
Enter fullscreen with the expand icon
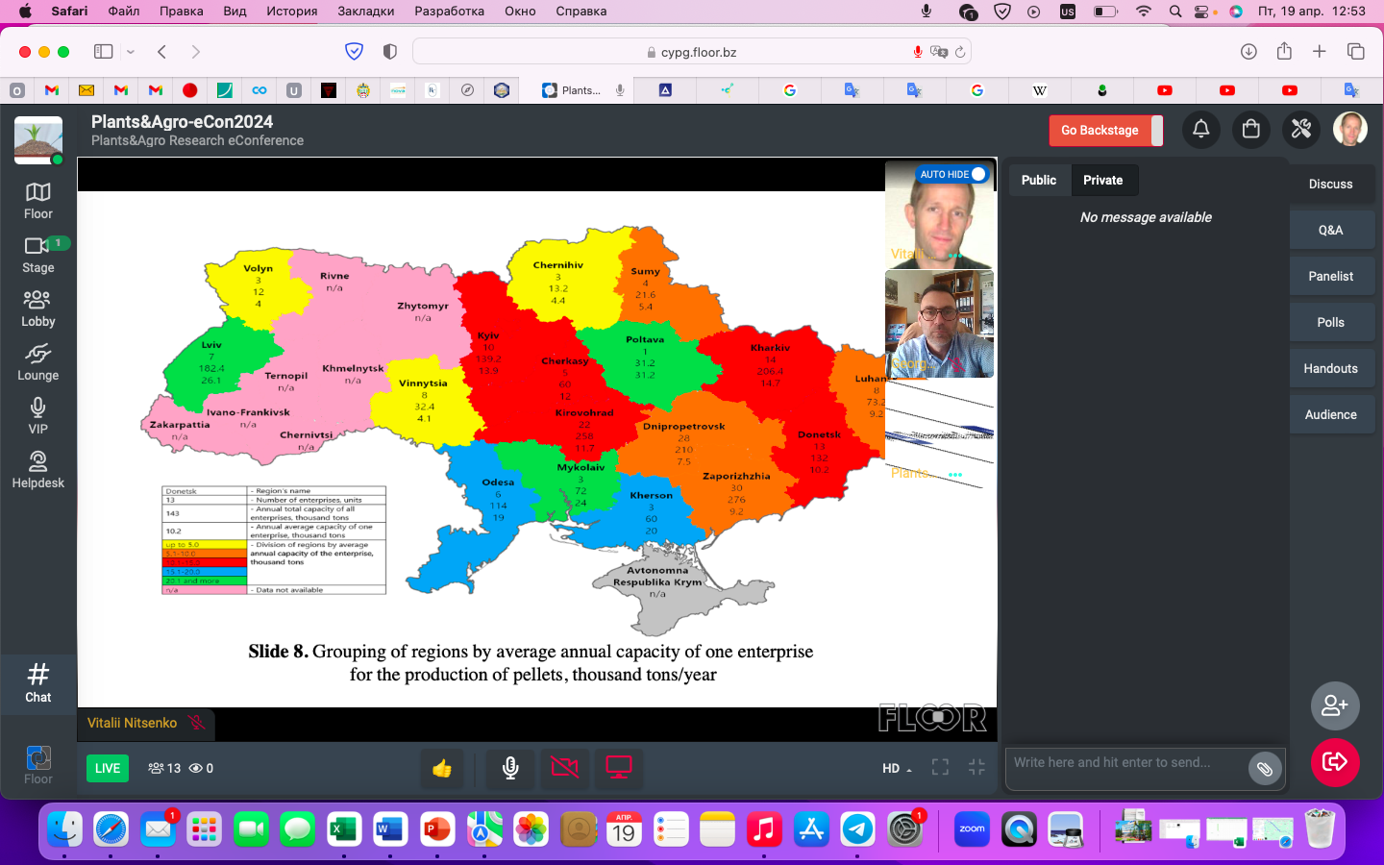click(940, 767)
